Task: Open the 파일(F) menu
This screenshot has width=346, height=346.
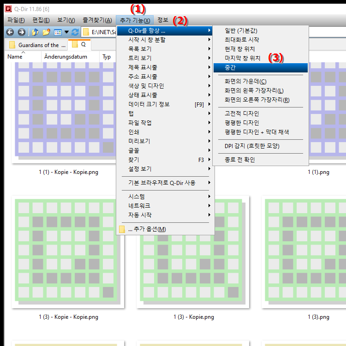Action: point(16,20)
